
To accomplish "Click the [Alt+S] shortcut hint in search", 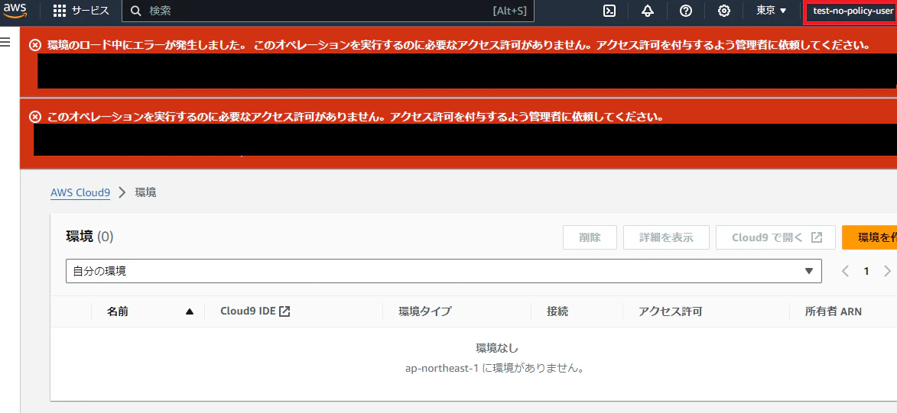I will click(x=510, y=11).
